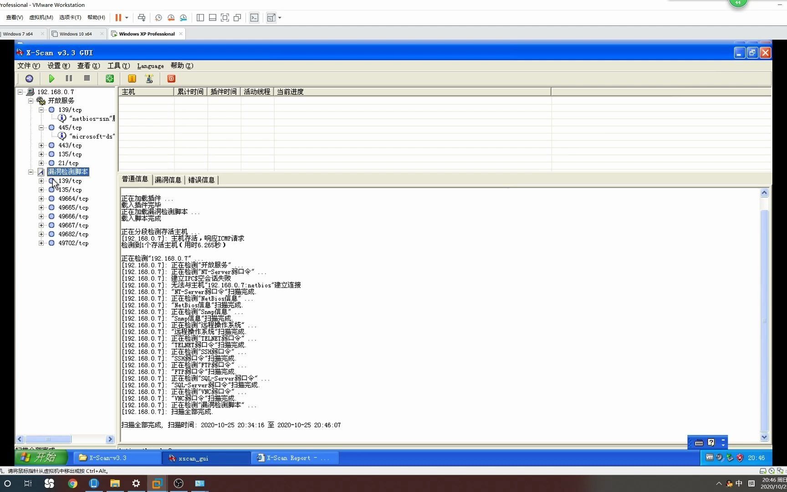Toggle VMware thumbnail bar view

(213, 18)
